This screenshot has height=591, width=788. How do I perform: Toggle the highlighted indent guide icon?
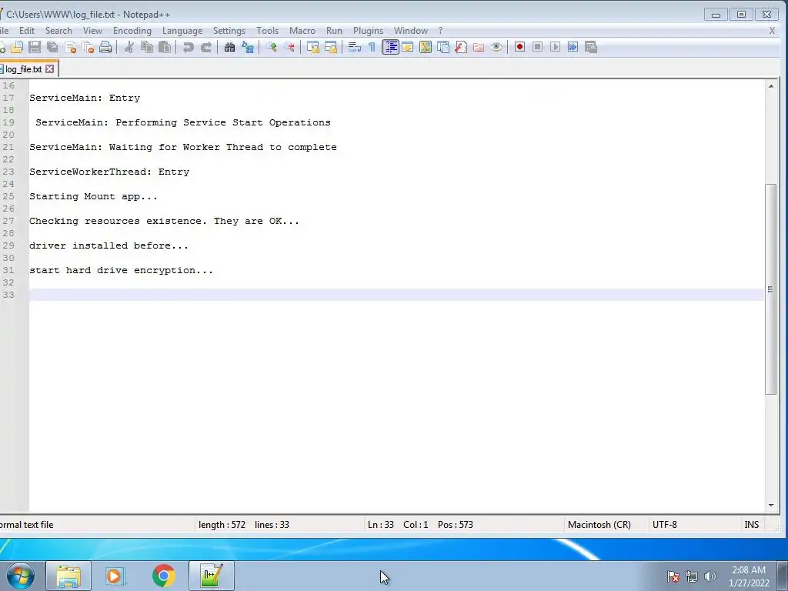390,47
